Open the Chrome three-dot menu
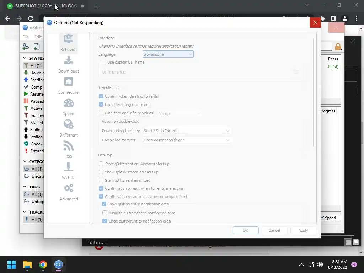The image size is (364, 273). [x=356, y=18]
